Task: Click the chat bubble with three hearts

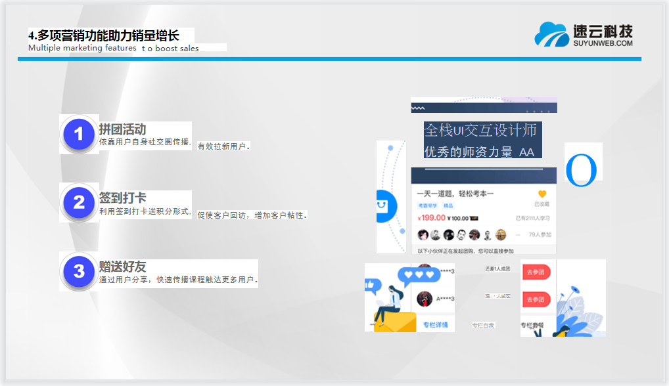Action: coord(418,274)
